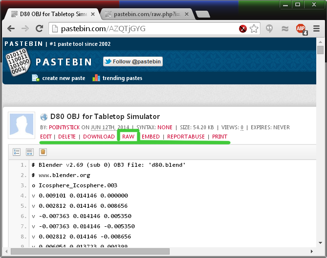This screenshot has width=327, height=258.
Task: Minimize the Chrome window
Action: click(x=285, y=4)
